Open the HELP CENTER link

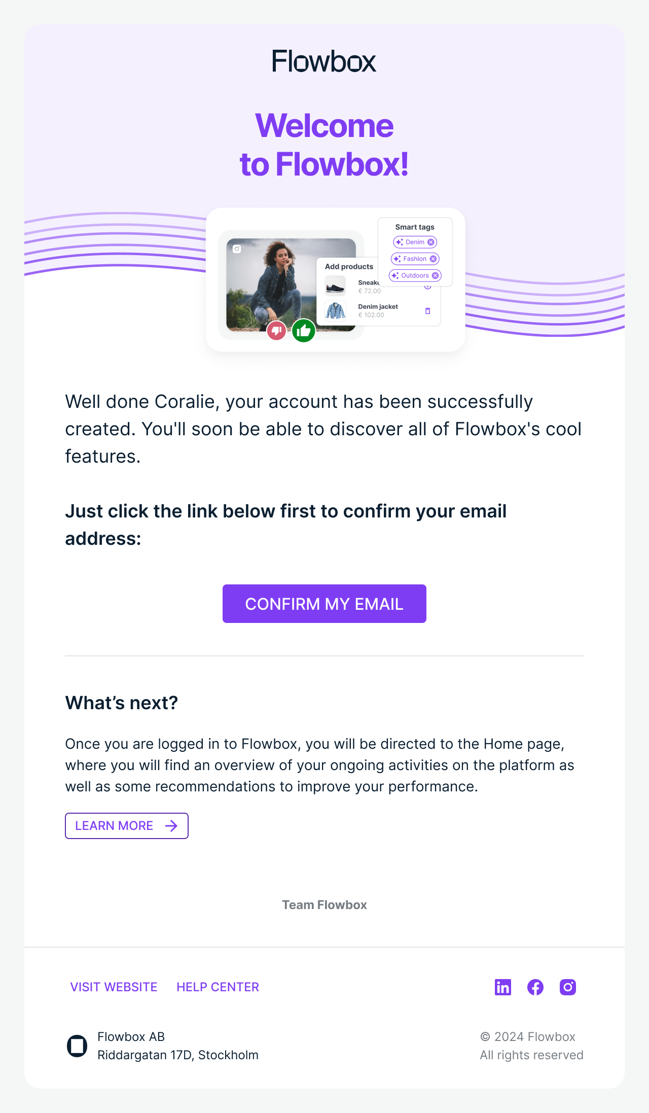tap(218, 987)
